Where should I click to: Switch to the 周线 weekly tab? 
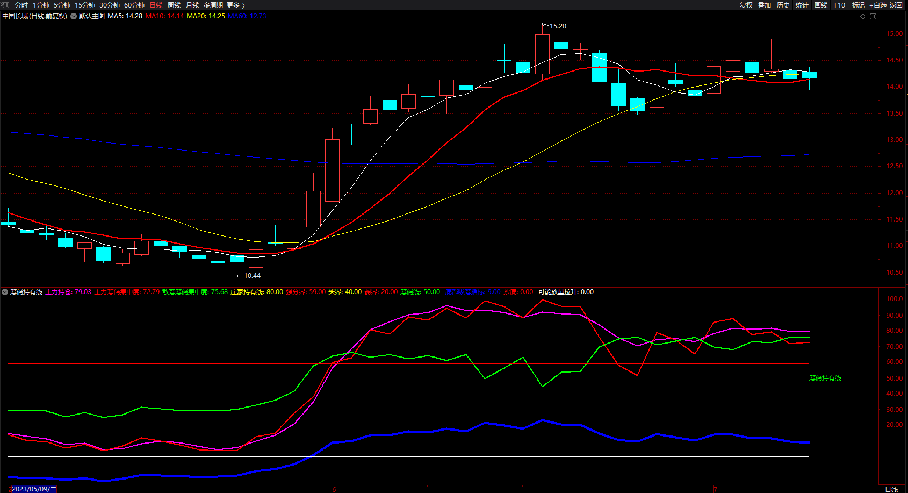pos(174,5)
